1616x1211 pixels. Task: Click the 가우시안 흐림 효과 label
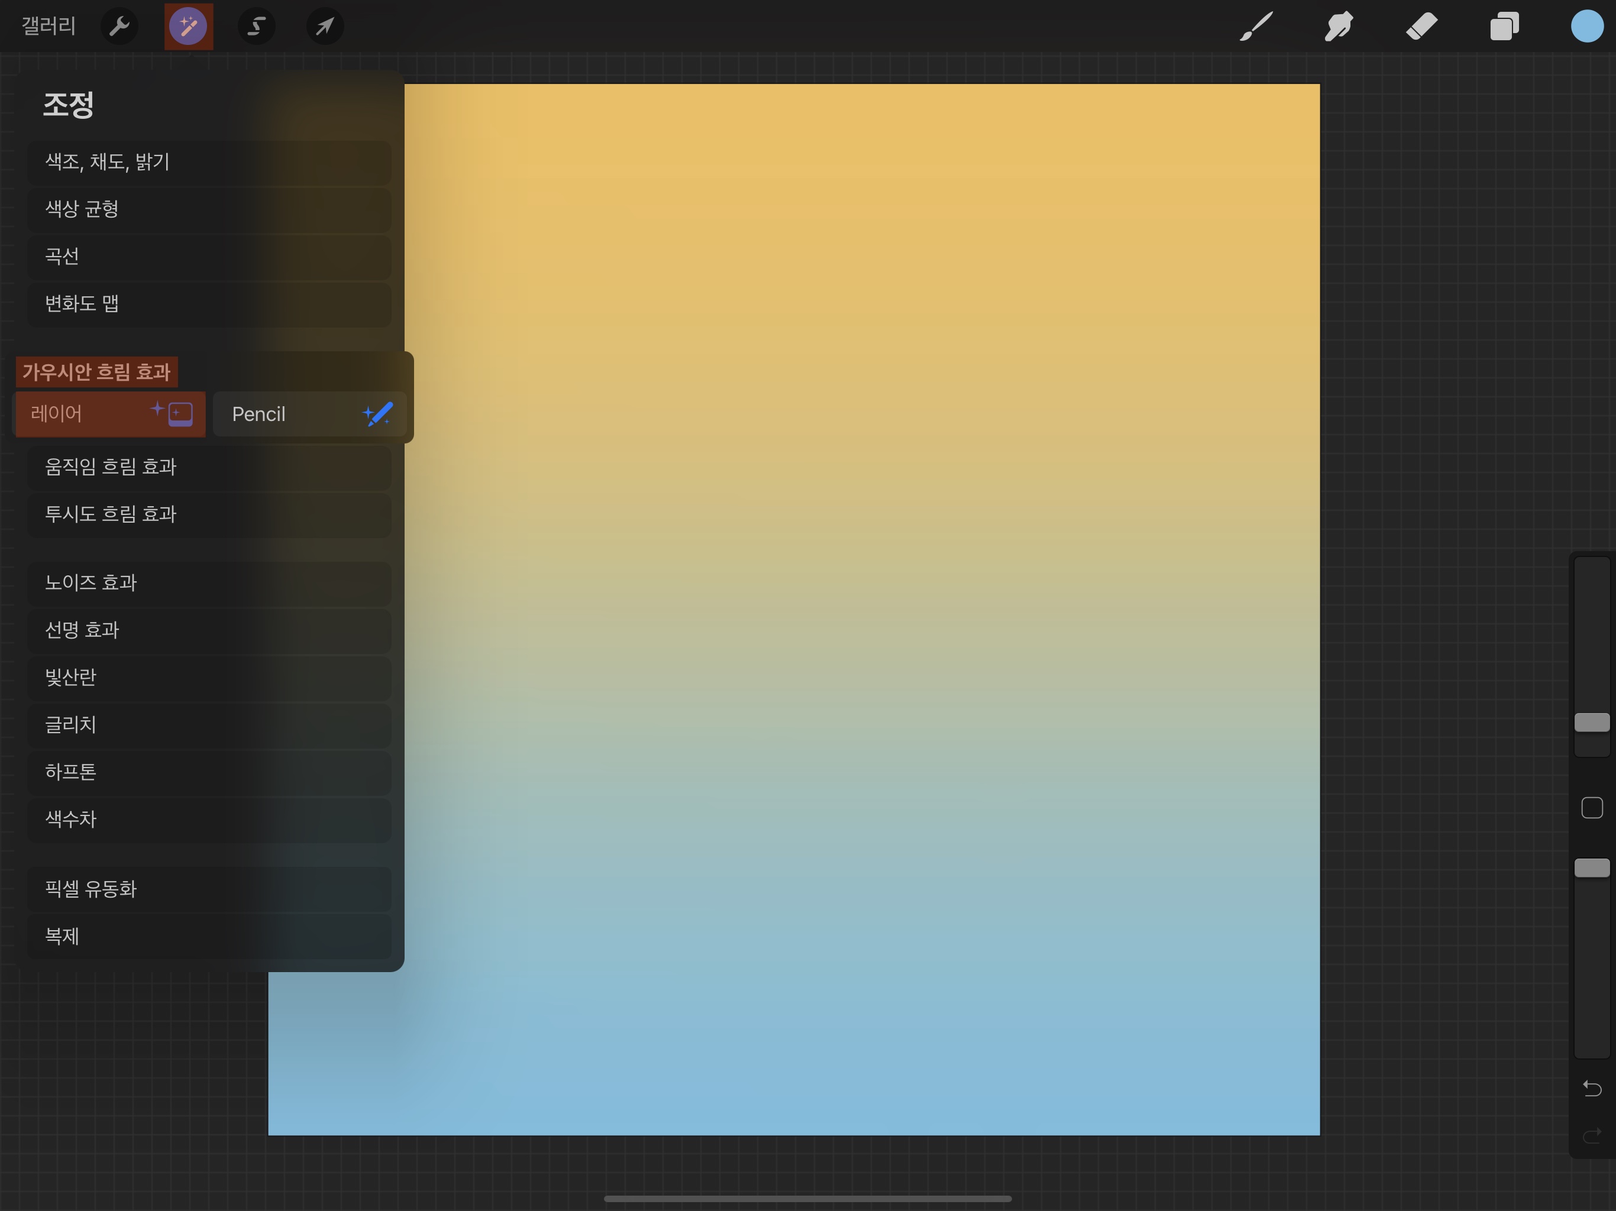(96, 373)
